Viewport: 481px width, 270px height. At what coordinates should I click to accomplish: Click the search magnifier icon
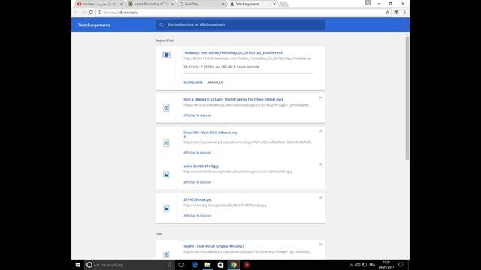[x=162, y=25]
